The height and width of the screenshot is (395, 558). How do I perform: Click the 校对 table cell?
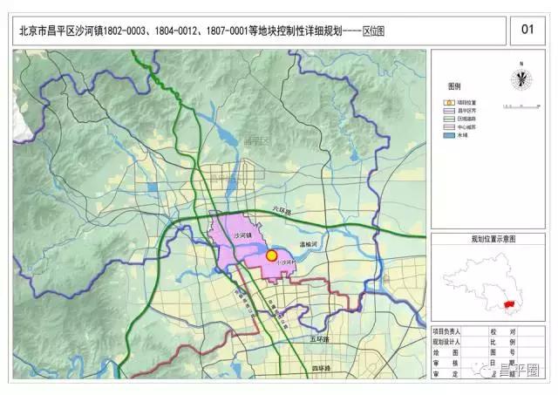click(x=503, y=331)
